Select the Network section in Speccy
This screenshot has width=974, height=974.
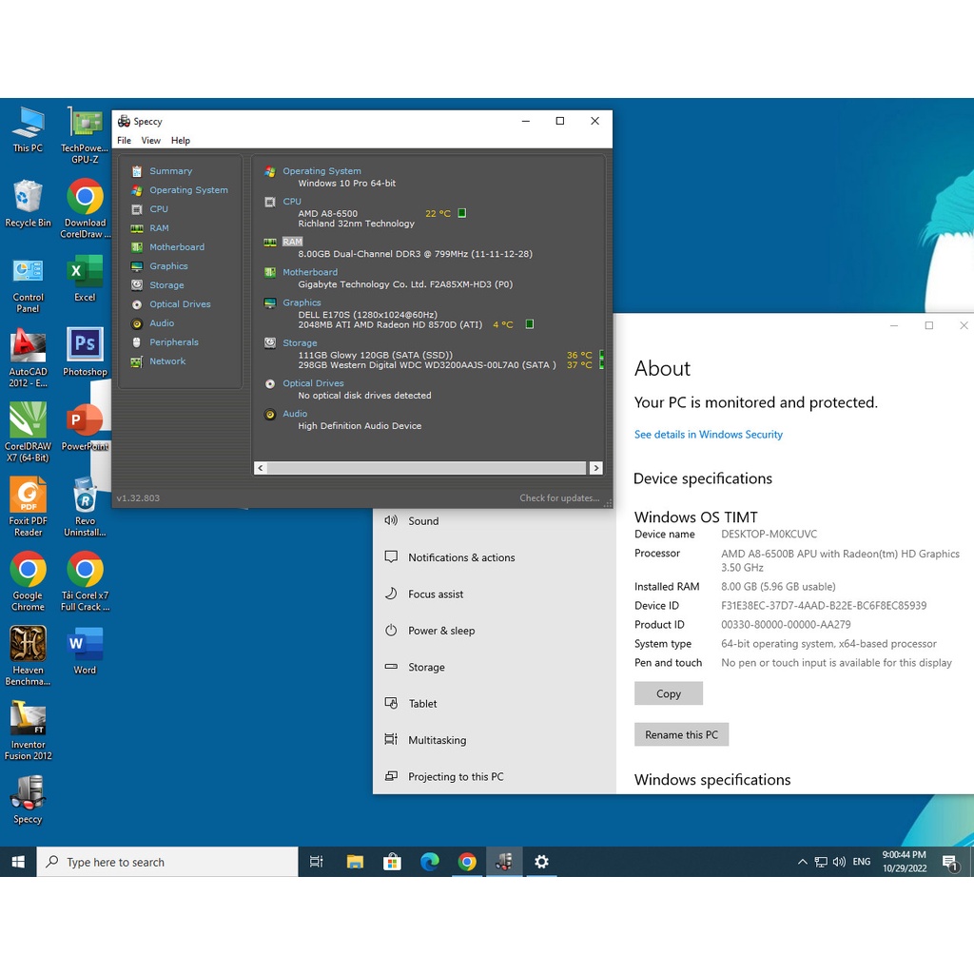point(166,361)
